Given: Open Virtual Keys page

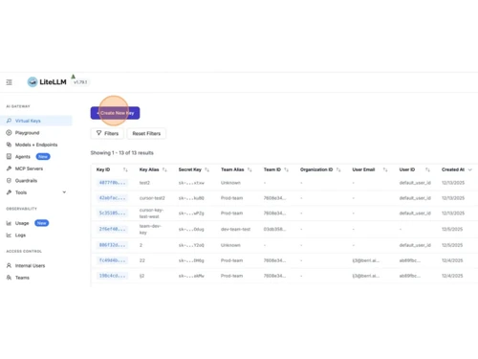Looking at the screenshot, I should coord(36,121).
